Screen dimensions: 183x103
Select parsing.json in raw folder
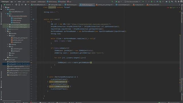15,51
